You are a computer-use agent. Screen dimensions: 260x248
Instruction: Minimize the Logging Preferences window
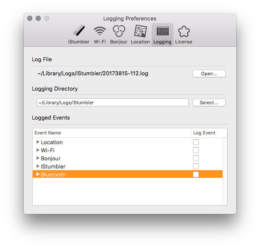38,18
